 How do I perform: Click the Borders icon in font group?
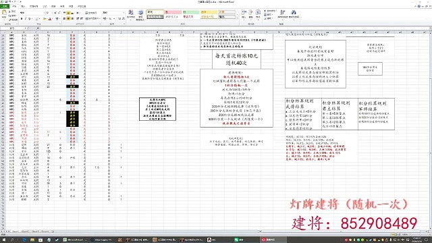[x=37, y=19]
